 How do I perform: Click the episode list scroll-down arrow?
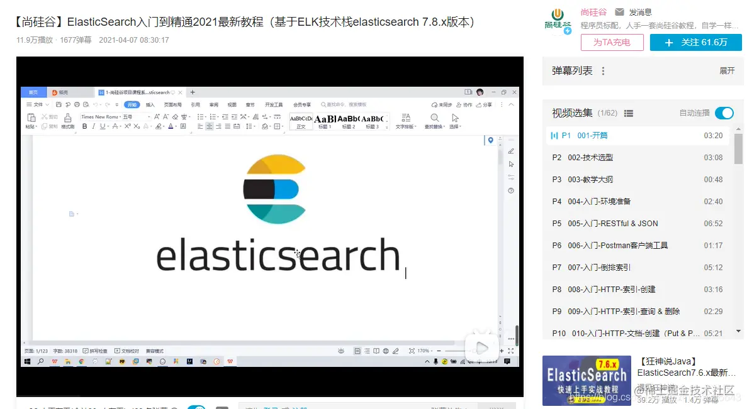click(x=738, y=331)
